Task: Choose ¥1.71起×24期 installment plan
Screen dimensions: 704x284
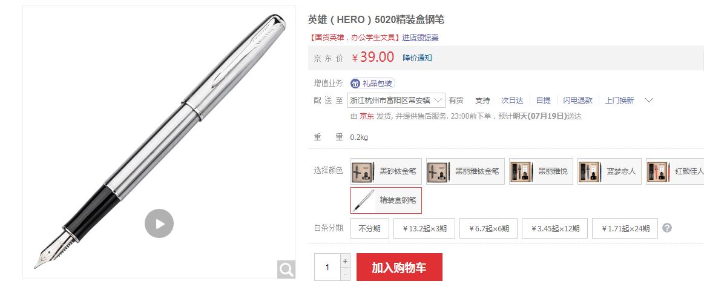Action: (x=625, y=228)
